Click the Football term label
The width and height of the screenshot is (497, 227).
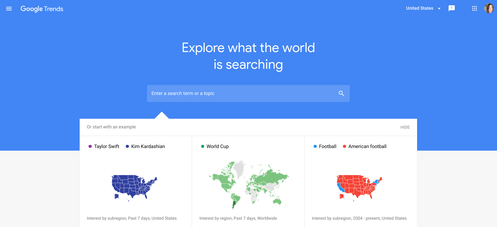pos(327,146)
